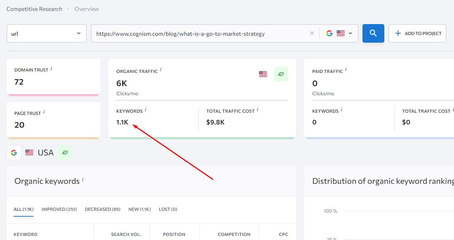Click the Organic Traffic info icon

pyautogui.click(x=161, y=70)
